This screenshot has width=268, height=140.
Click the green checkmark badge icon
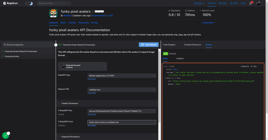(5, 136)
